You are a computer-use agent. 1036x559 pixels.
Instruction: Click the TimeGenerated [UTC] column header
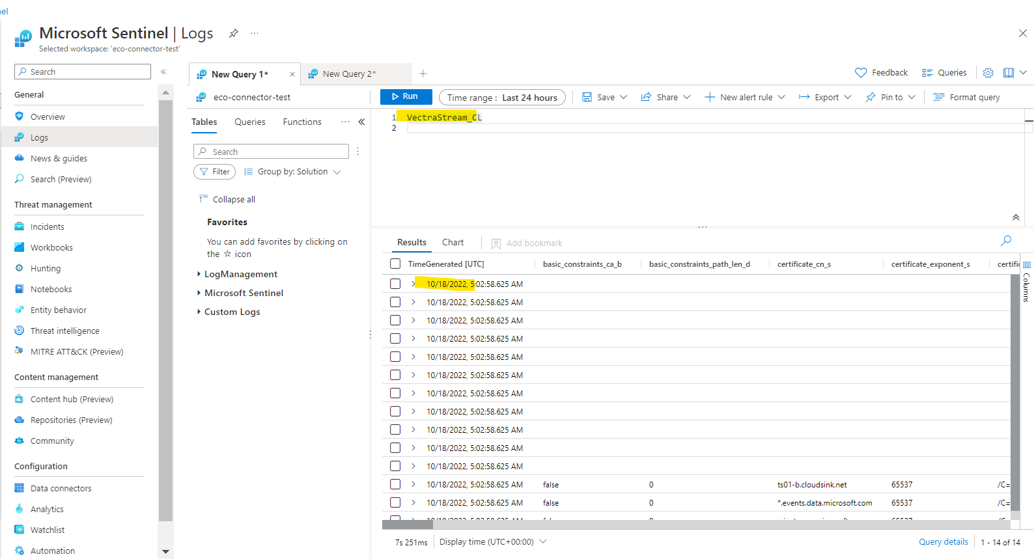pyautogui.click(x=446, y=264)
